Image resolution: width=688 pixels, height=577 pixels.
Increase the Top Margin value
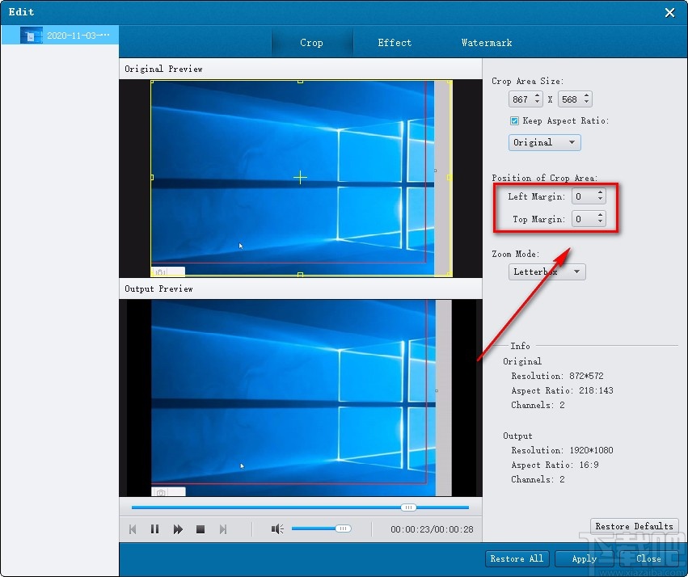click(x=600, y=215)
